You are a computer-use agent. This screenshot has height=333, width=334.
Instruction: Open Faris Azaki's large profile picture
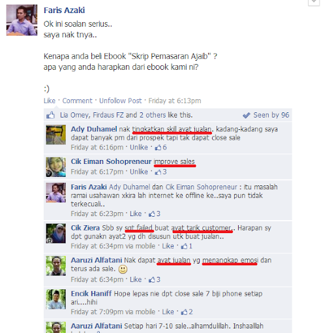coord(22,20)
